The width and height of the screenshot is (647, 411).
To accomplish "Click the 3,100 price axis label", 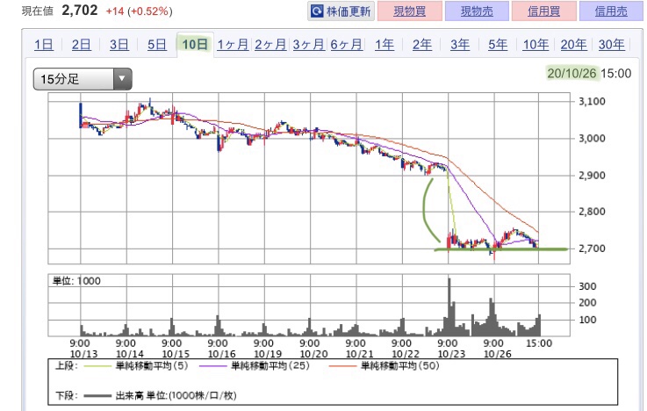I will tap(592, 101).
